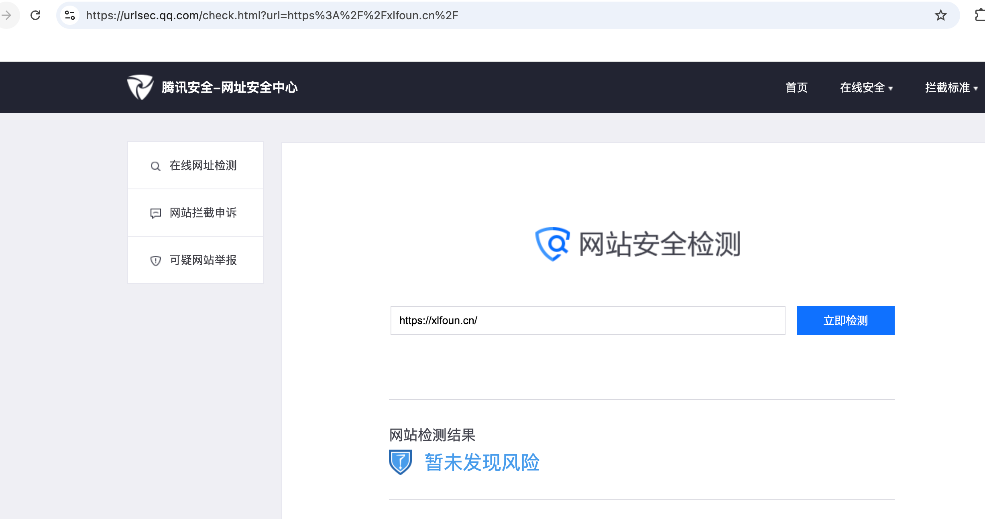Image resolution: width=985 pixels, height=519 pixels.
Task: Go to 首页 in the navigation bar
Action: (796, 87)
